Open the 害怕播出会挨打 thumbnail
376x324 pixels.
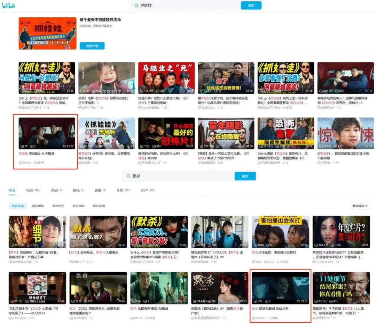pyautogui.click(x=281, y=232)
